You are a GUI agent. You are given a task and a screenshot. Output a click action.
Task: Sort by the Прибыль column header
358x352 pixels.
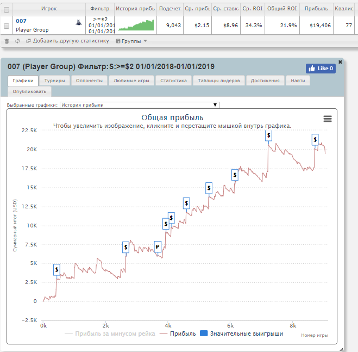[x=316, y=9]
